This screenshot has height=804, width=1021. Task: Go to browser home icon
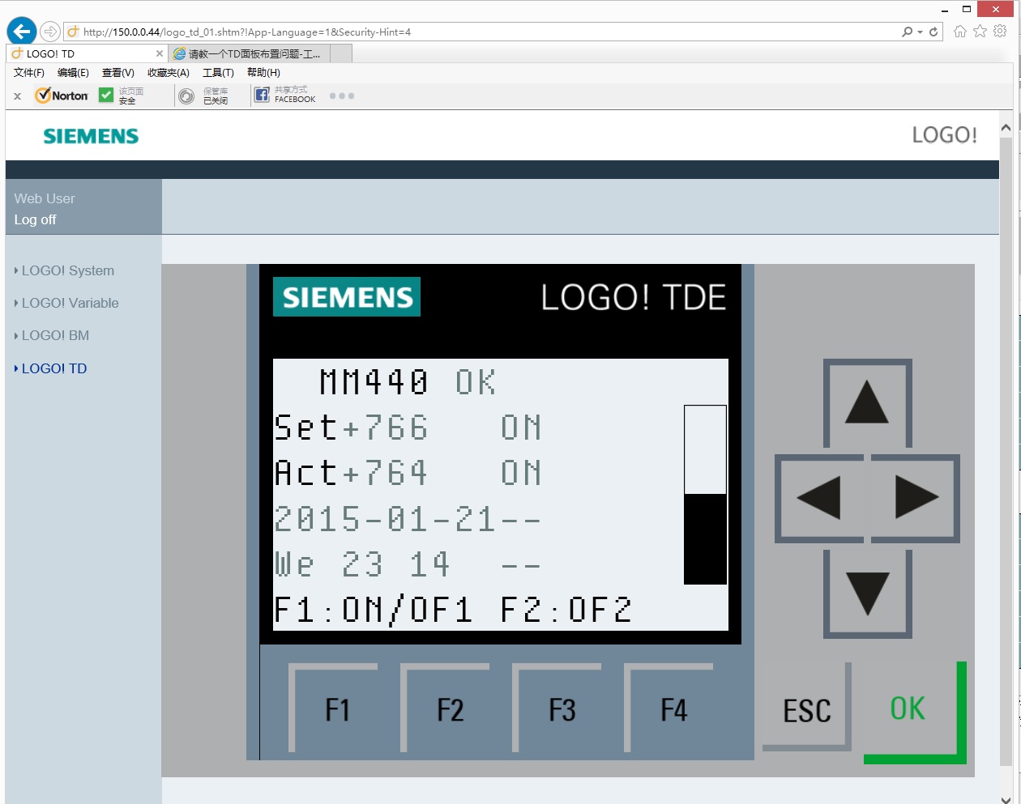point(960,31)
